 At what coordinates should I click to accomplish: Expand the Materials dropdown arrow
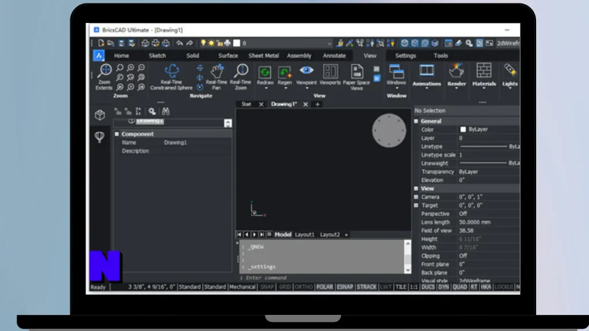(484, 88)
